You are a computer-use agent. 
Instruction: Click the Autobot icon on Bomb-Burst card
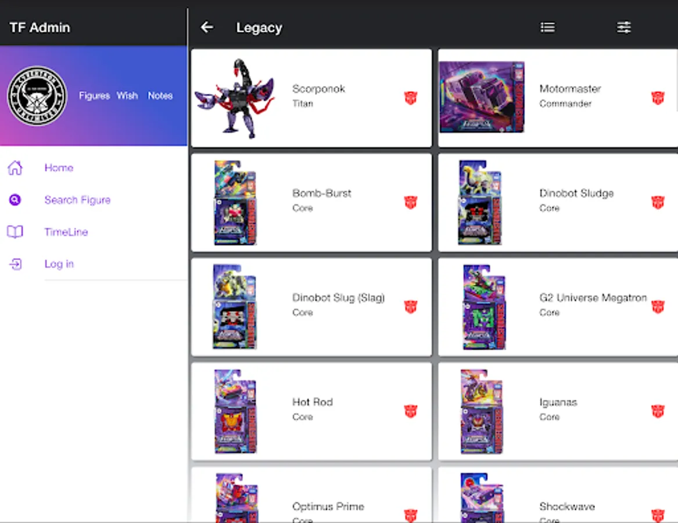coord(411,202)
